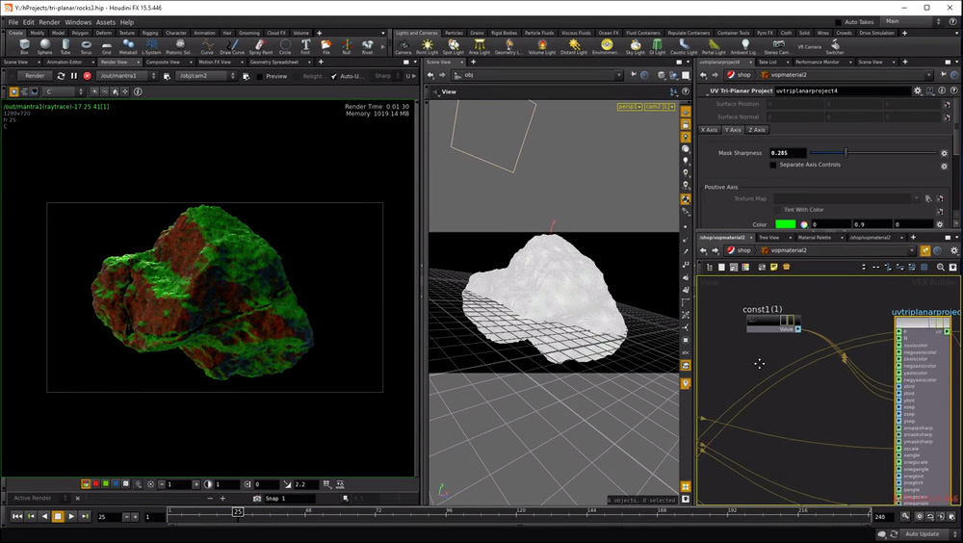Toggle red channel display in render view

tap(95, 484)
